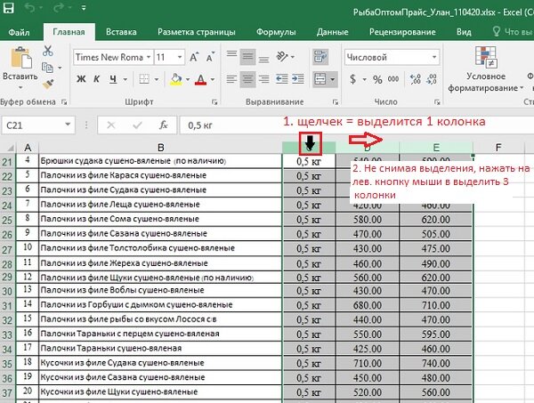534x403 pixels.
Task: Switch to the Главная tab
Action: tap(69, 32)
